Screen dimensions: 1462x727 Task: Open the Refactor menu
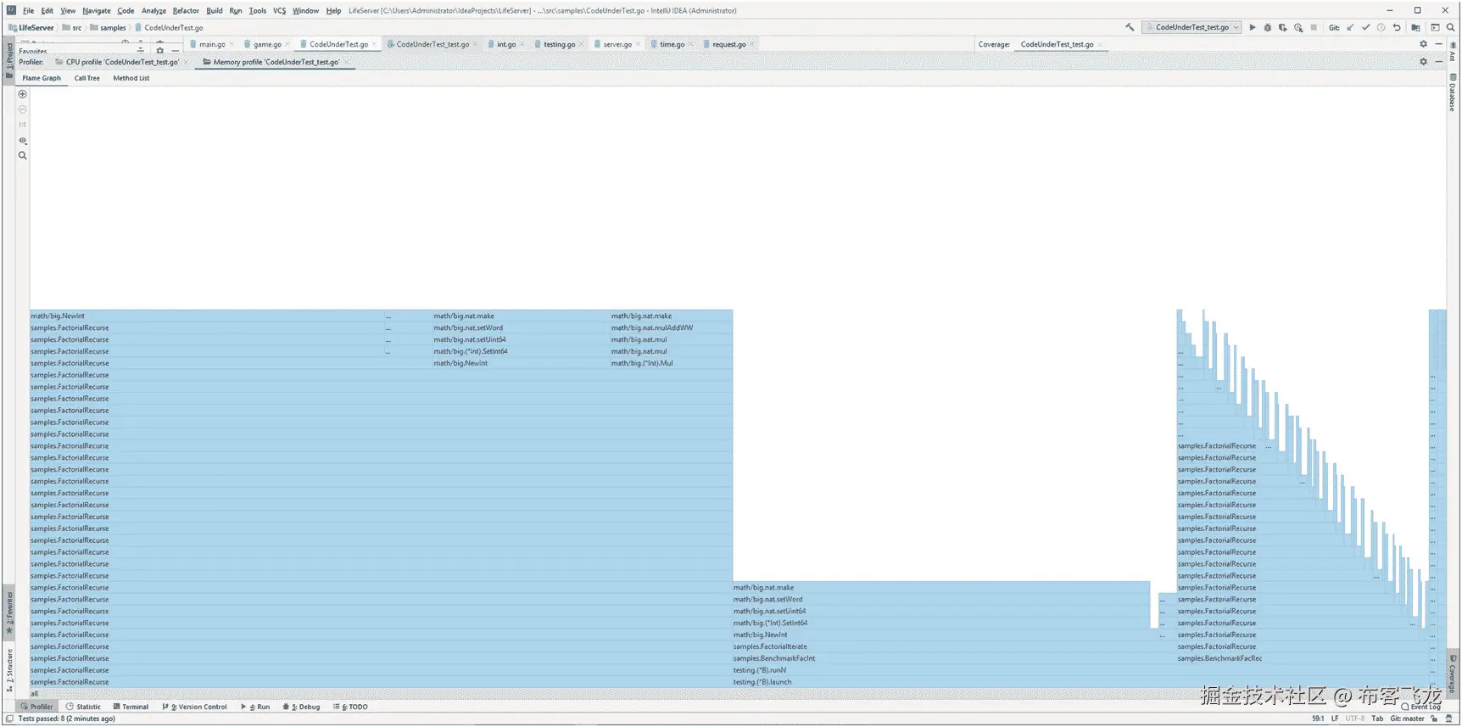click(x=186, y=11)
